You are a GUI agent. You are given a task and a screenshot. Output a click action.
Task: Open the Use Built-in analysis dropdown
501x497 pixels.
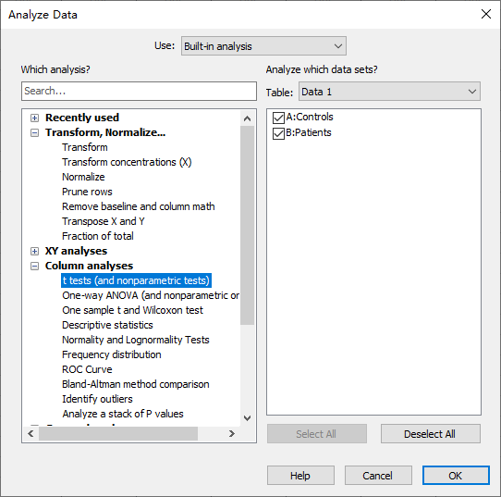[x=263, y=46]
